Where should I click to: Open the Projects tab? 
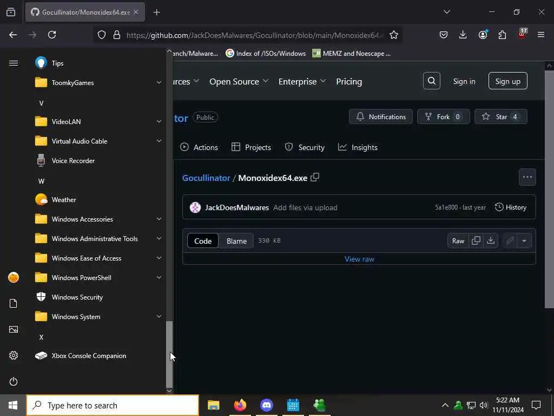pos(251,147)
